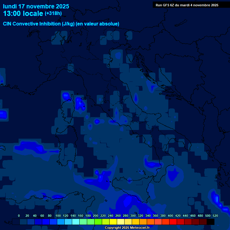This screenshot has width=230, height=230.
Task: Click the legend value label 260
Action: pos(118,216)
